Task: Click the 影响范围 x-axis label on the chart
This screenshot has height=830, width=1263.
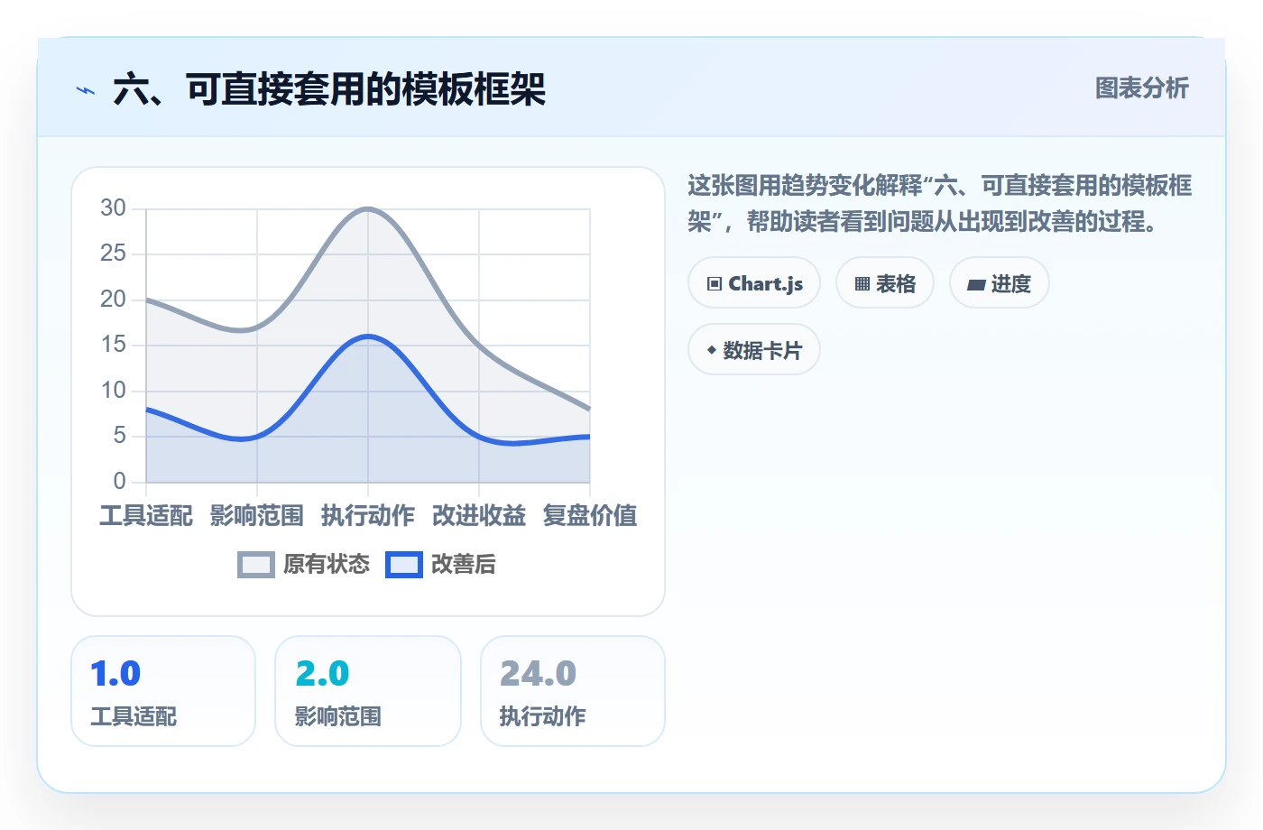Action: pos(257,516)
